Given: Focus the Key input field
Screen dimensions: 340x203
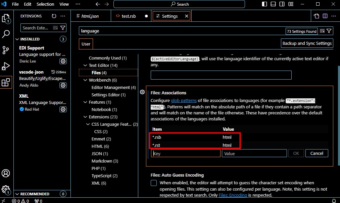Looking at the screenshot, I should tap(186, 153).
